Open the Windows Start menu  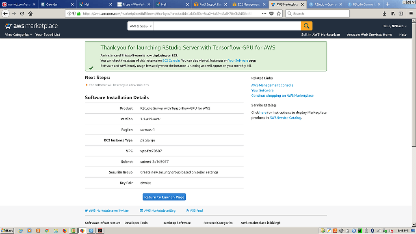(7, 231)
